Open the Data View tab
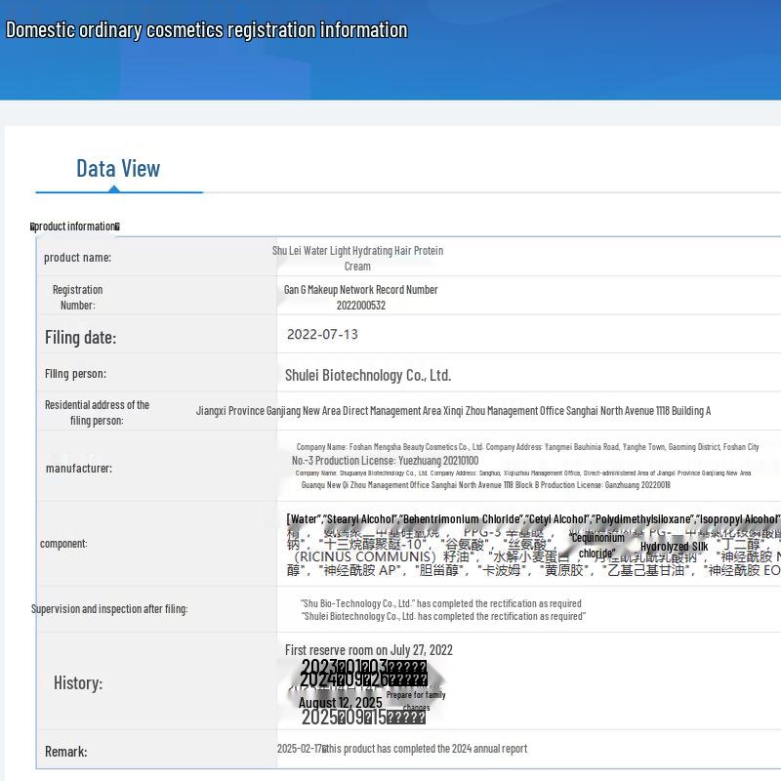This screenshot has height=781, width=781. pos(118,168)
